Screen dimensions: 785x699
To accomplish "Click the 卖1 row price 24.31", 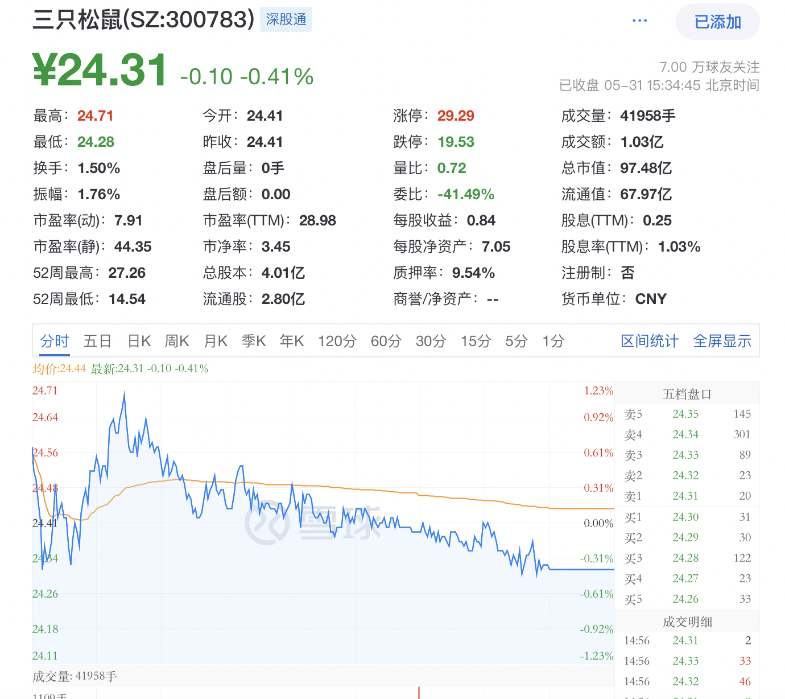I will (x=685, y=496).
